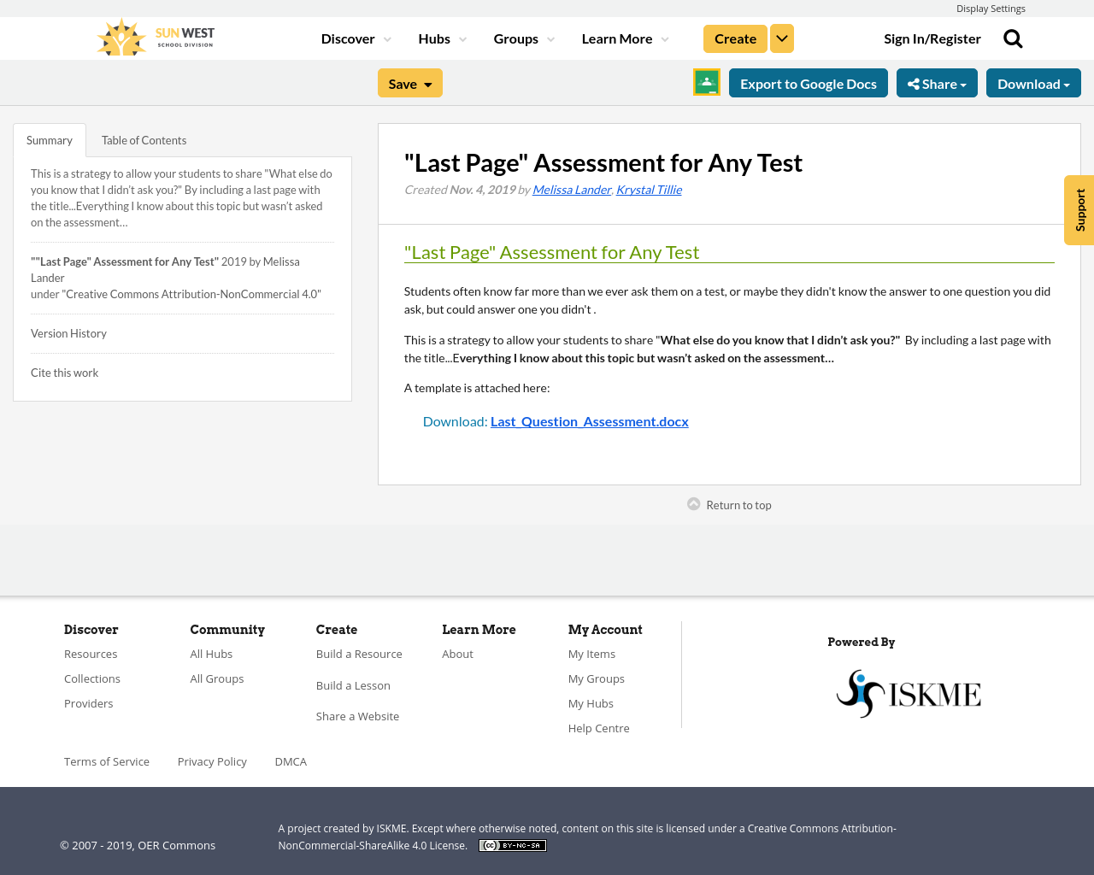The height and width of the screenshot is (875, 1094).
Task: Open the Support side tab
Action: [x=1078, y=210]
